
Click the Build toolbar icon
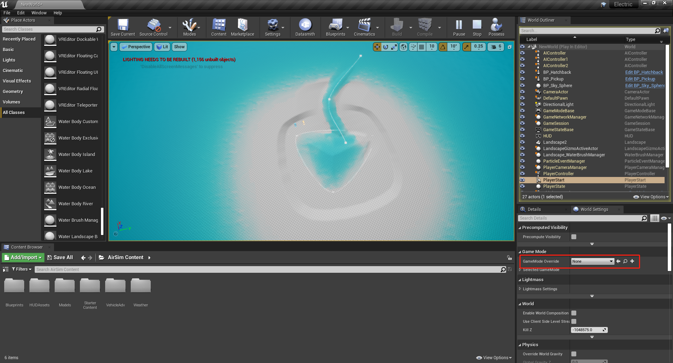[x=396, y=27]
